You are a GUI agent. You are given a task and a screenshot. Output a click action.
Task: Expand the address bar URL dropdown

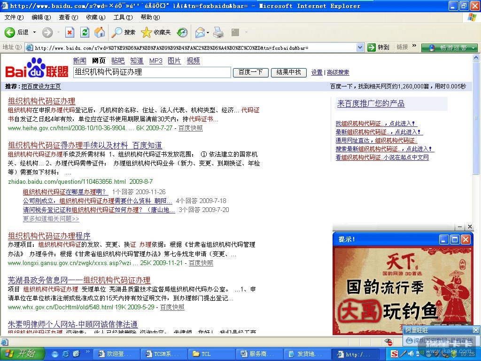tap(360, 47)
